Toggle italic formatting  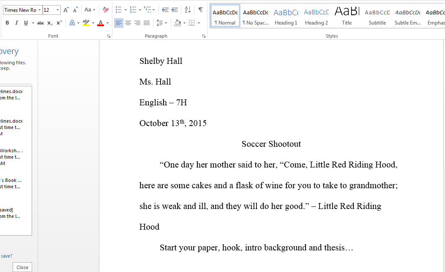click(x=16, y=23)
